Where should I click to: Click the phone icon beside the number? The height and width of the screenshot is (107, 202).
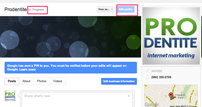tap(148, 77)
